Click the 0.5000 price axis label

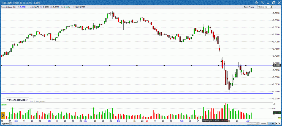click(276, 34)
